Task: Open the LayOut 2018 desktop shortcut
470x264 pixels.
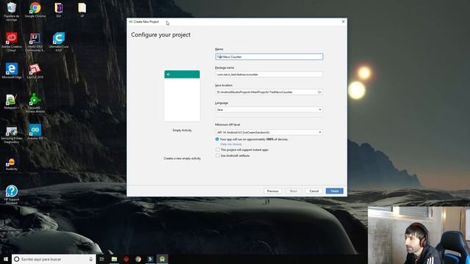Action: coord(35,71)
